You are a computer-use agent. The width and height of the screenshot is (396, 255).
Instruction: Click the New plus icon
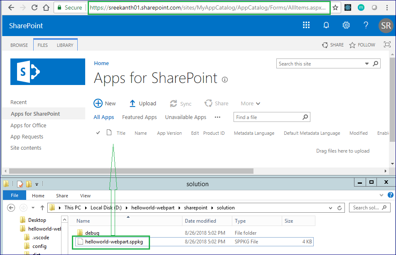point(98,103)
